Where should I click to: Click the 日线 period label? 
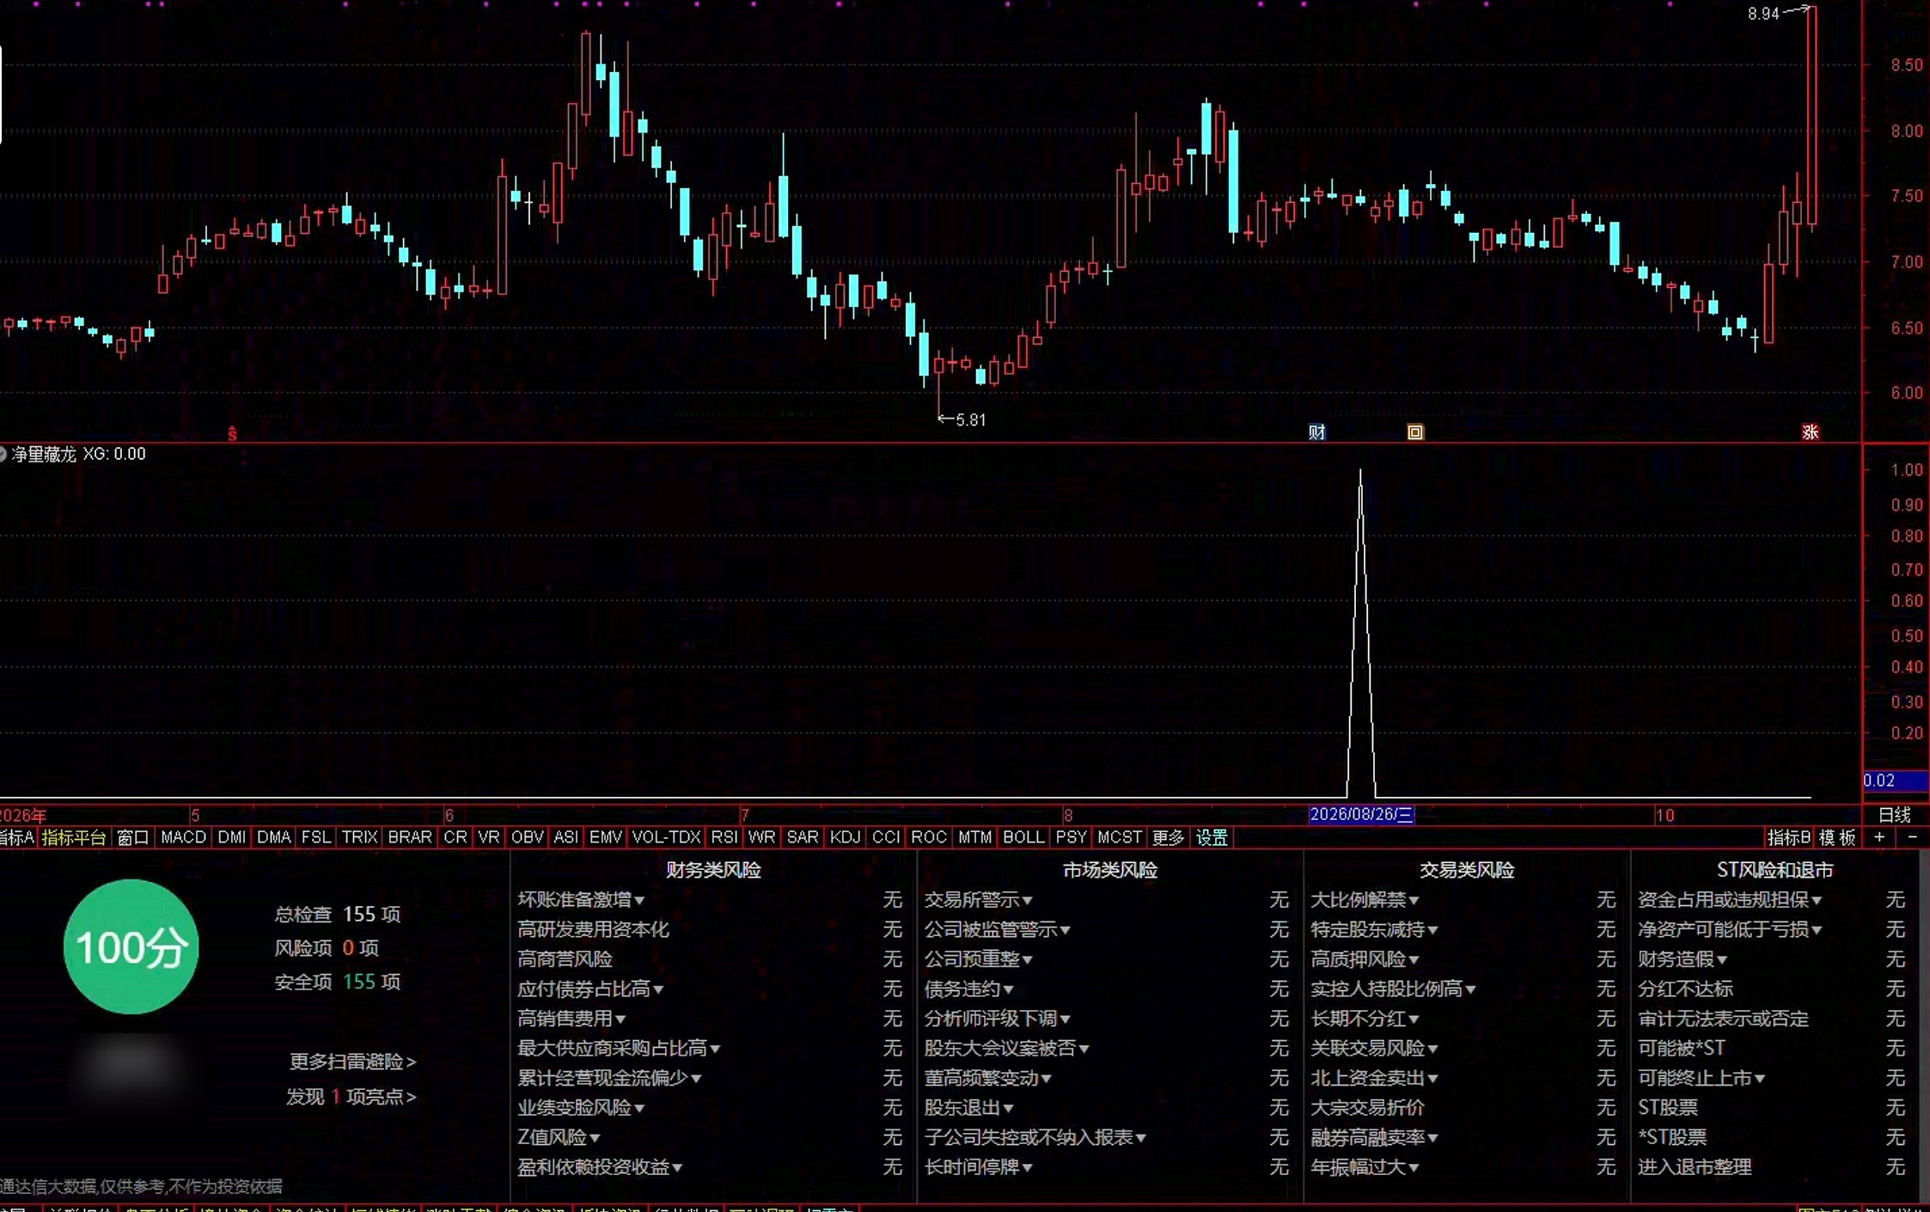[x=1894, y=815]
